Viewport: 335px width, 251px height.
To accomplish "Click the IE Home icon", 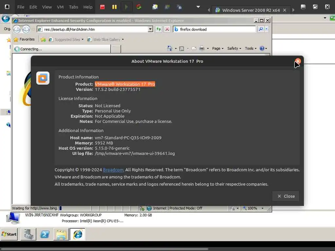I will coord(170,48).
